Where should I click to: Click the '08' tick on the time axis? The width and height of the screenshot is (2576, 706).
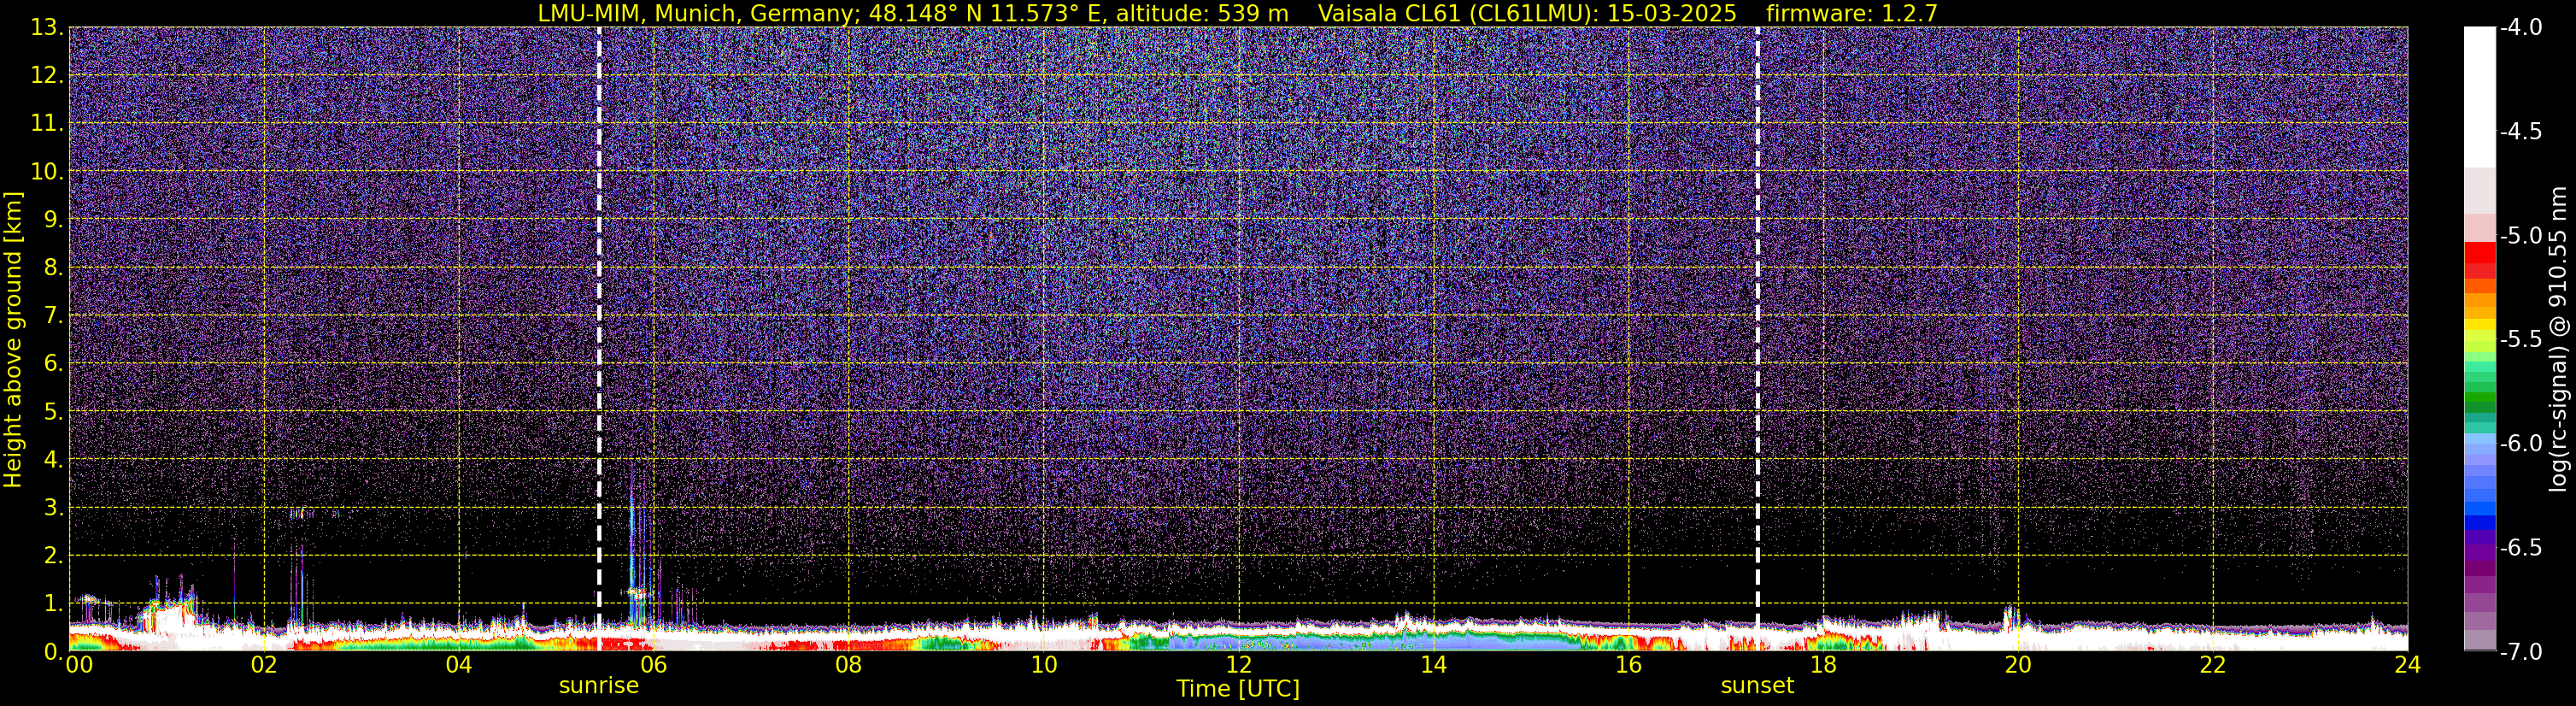(x=849, y=665)
